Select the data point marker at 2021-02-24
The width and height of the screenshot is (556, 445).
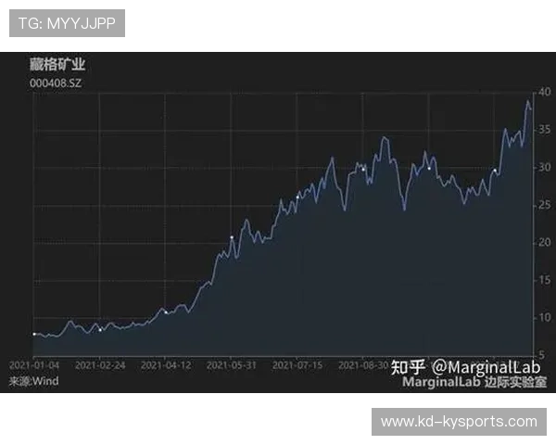pos(100,330)
